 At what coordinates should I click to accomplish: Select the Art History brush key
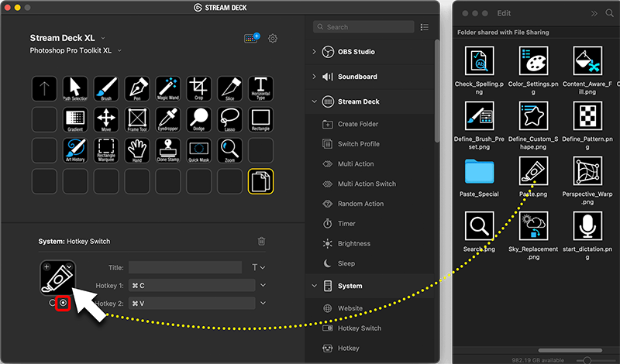coord(75,150)
